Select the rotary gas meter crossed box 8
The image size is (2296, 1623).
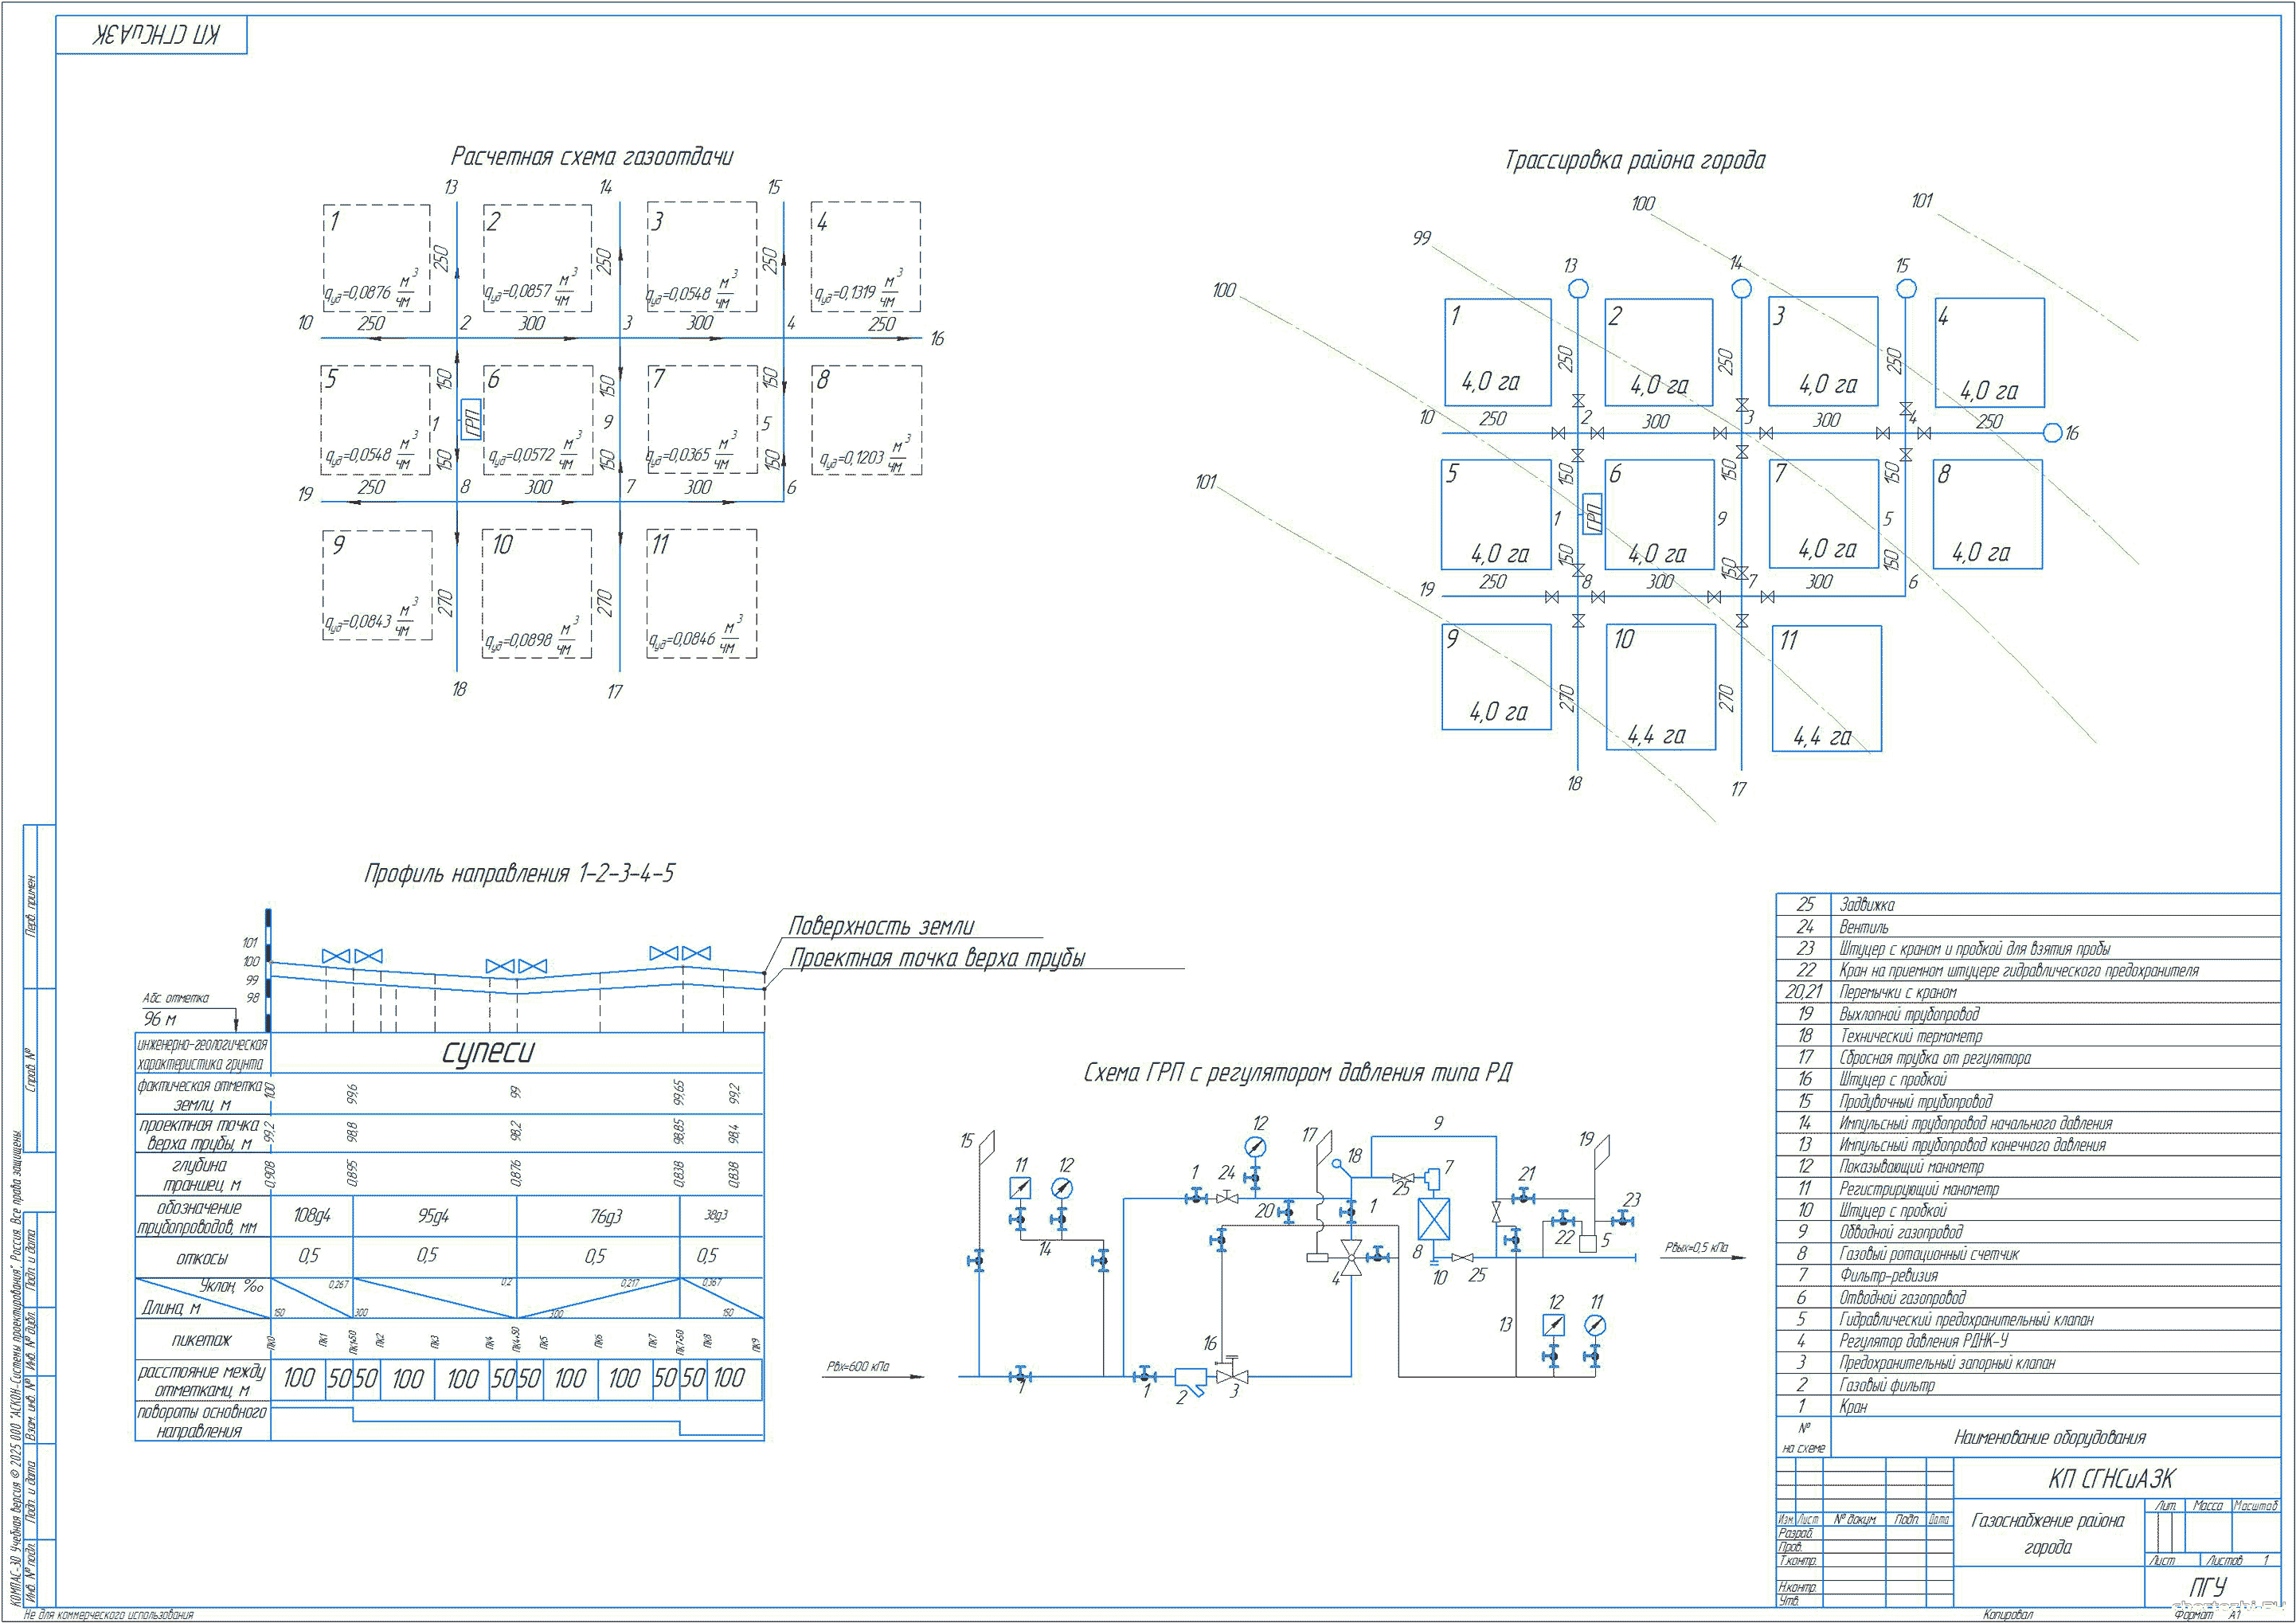pyautogui.click(x=1434, y=1219)
